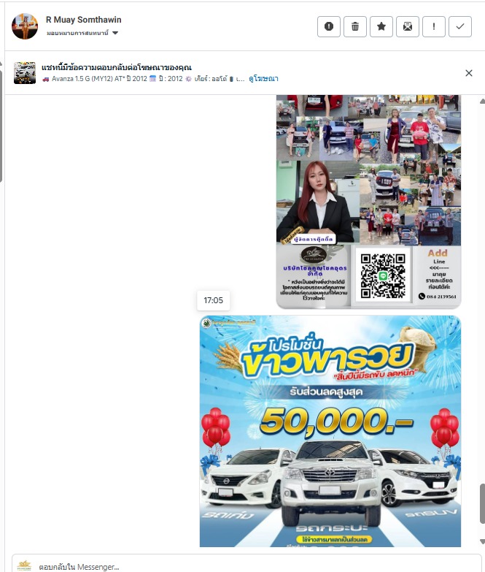Open R Muay Somthawin profile picture
485x572 pixels.
25,26
